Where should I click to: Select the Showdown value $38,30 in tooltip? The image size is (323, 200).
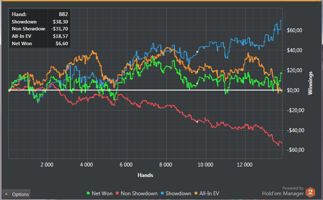[x=60, y=22]
